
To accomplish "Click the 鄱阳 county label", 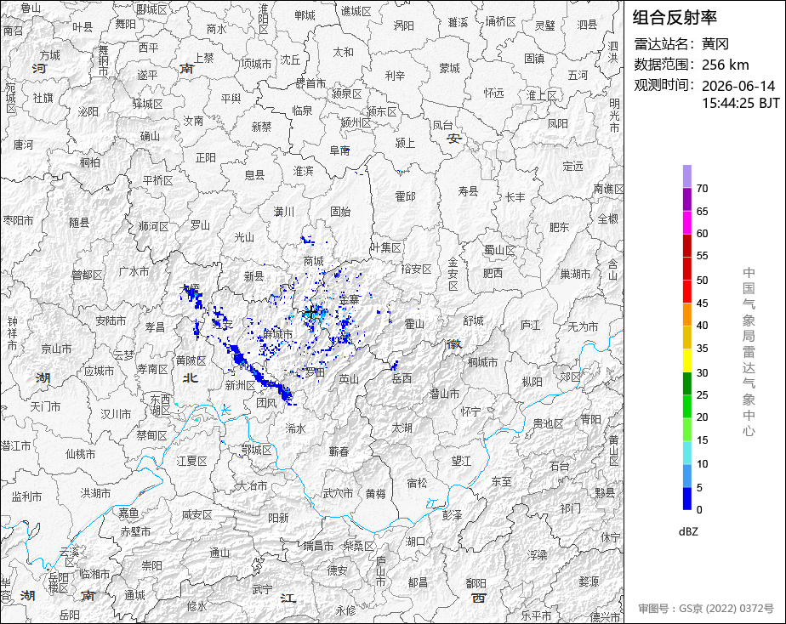I will click(x=476, y=583).
